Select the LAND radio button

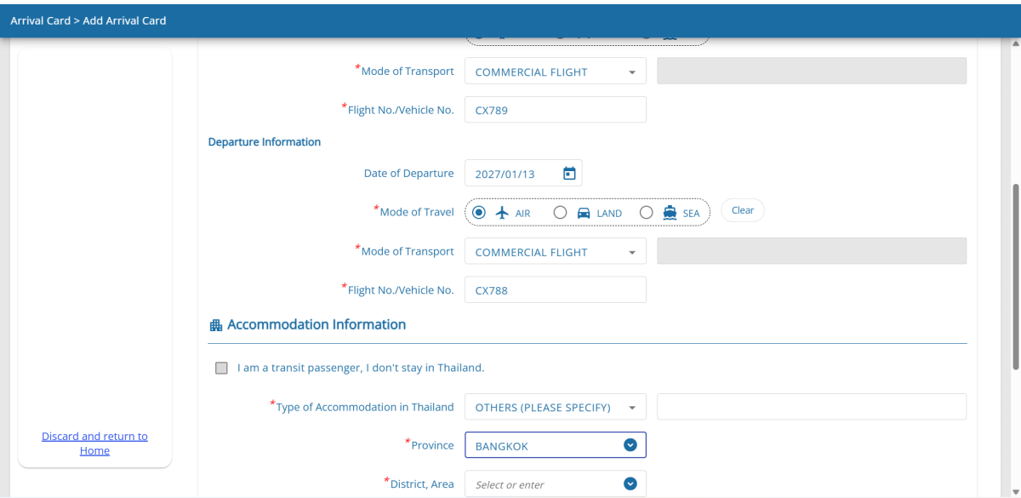coord(560,213)
